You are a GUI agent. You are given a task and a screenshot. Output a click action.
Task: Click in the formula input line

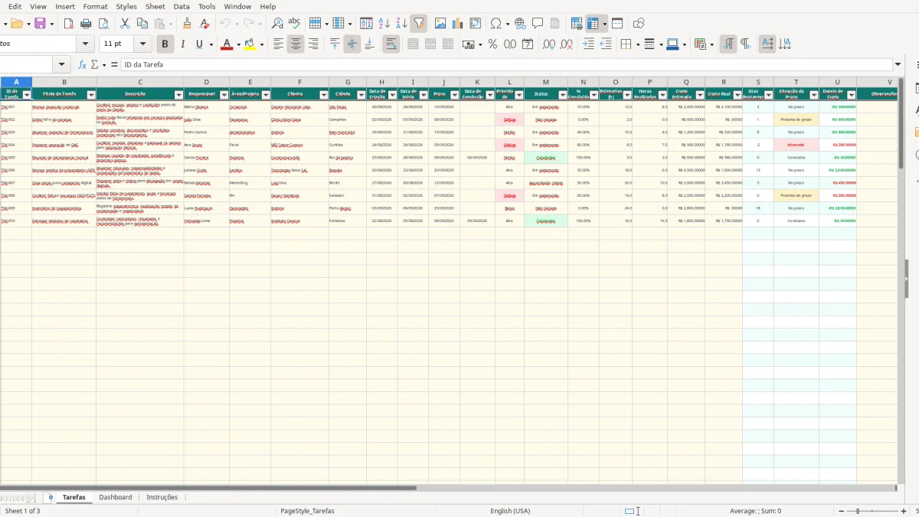click(507, 65)
